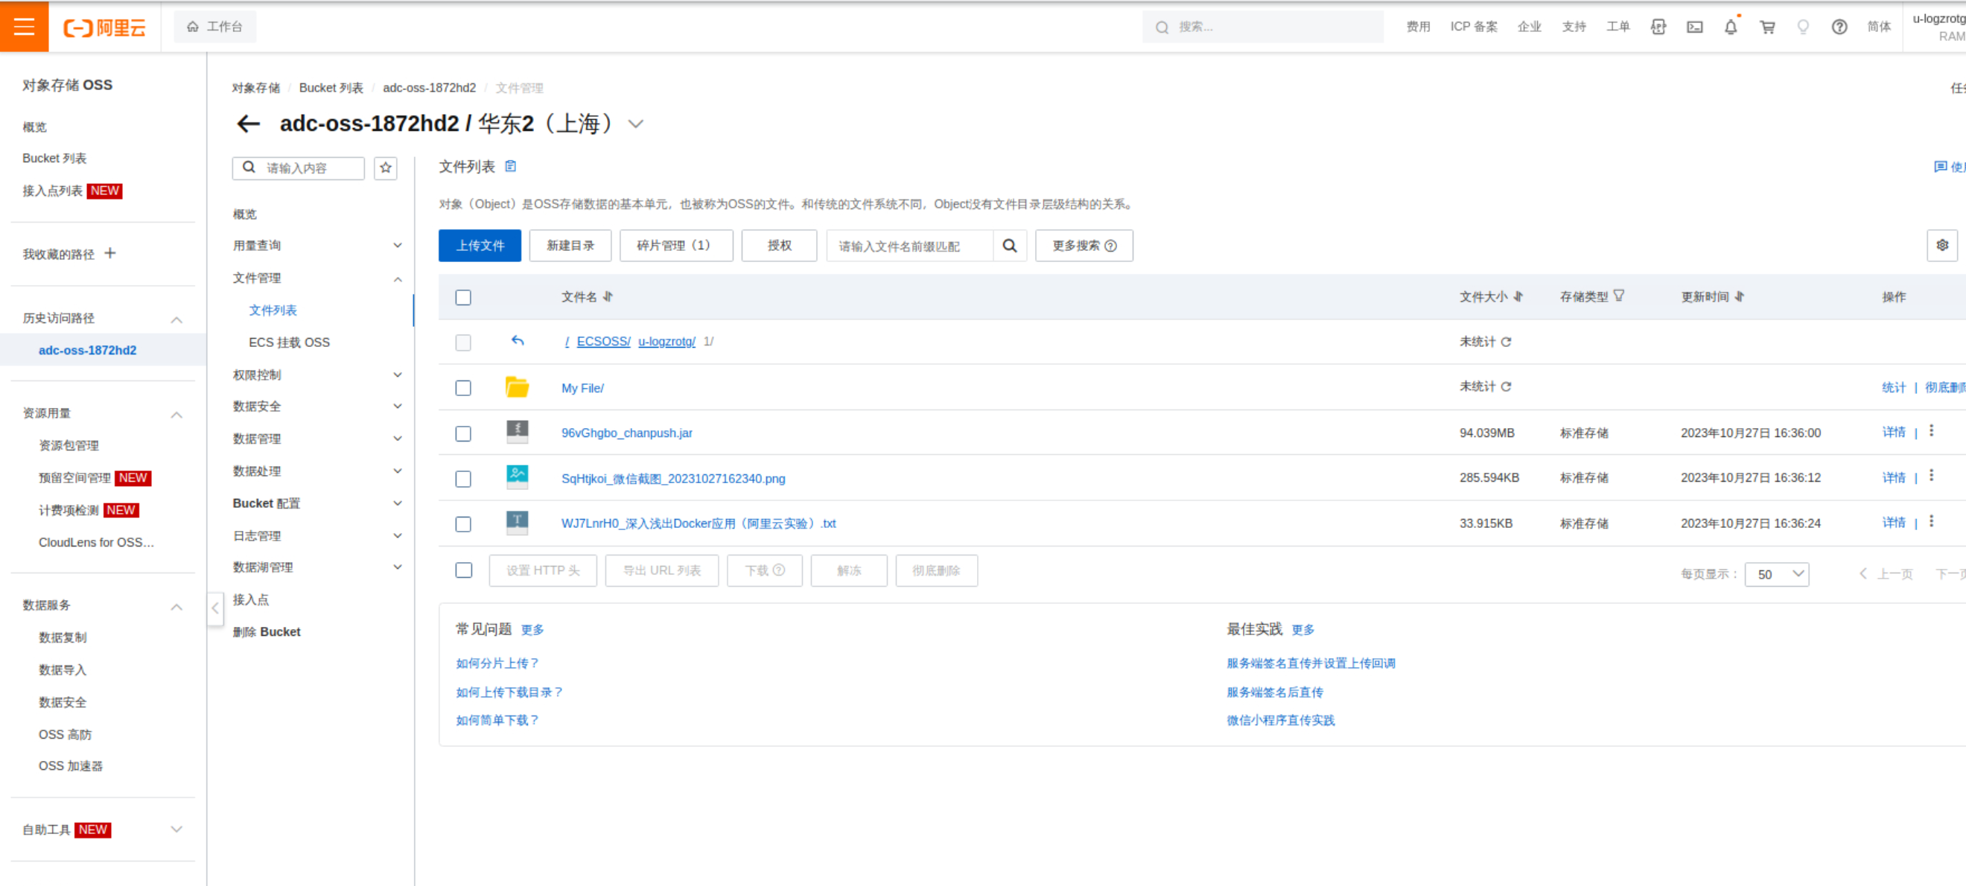
Task: Click 碎片管理 (1) button
Action: [676, 246]
